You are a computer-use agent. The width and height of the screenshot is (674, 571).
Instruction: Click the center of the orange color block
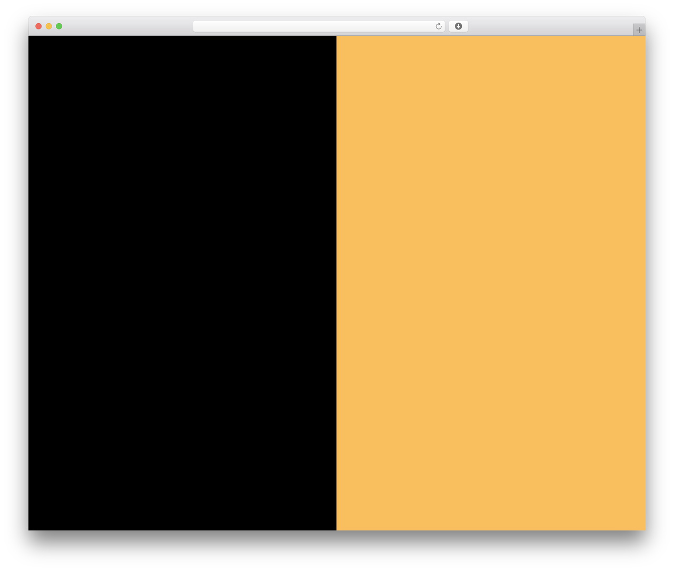[x=491, y=283]
